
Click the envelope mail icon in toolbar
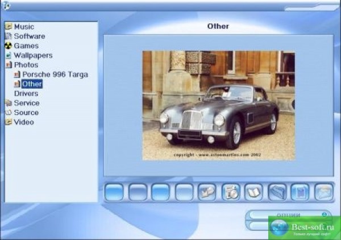click(x=323, y=192)
